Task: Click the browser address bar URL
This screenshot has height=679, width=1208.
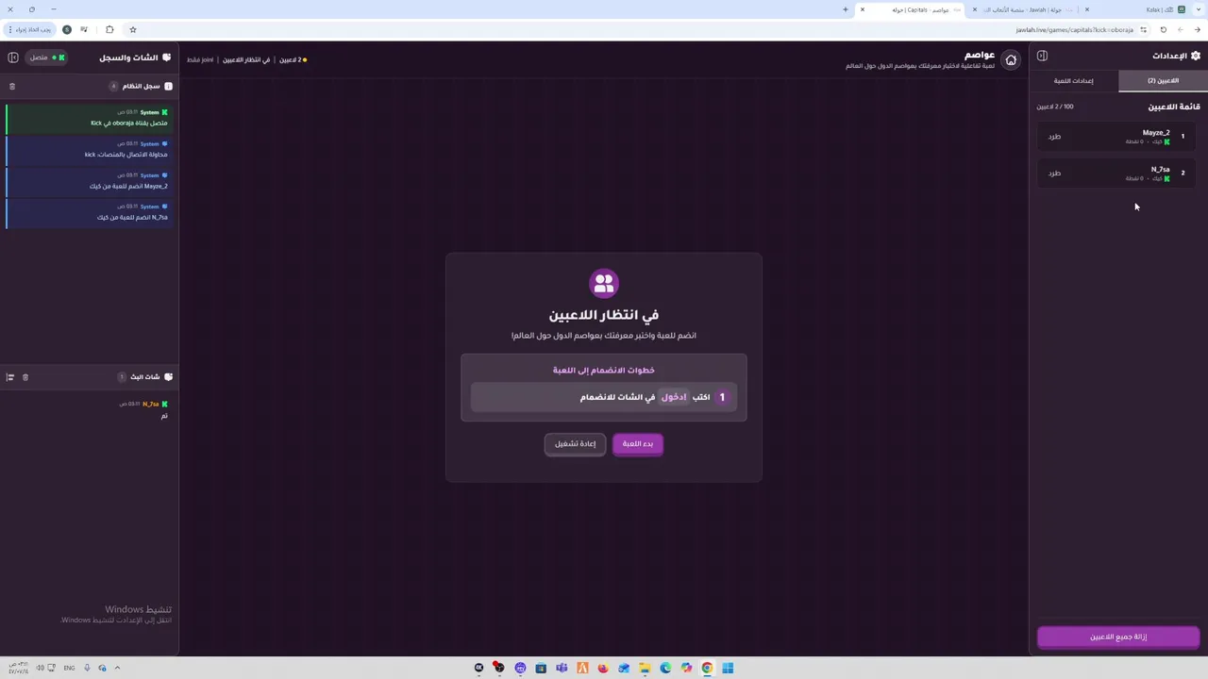Action: pyautogui.click(x=1074, y=29)
